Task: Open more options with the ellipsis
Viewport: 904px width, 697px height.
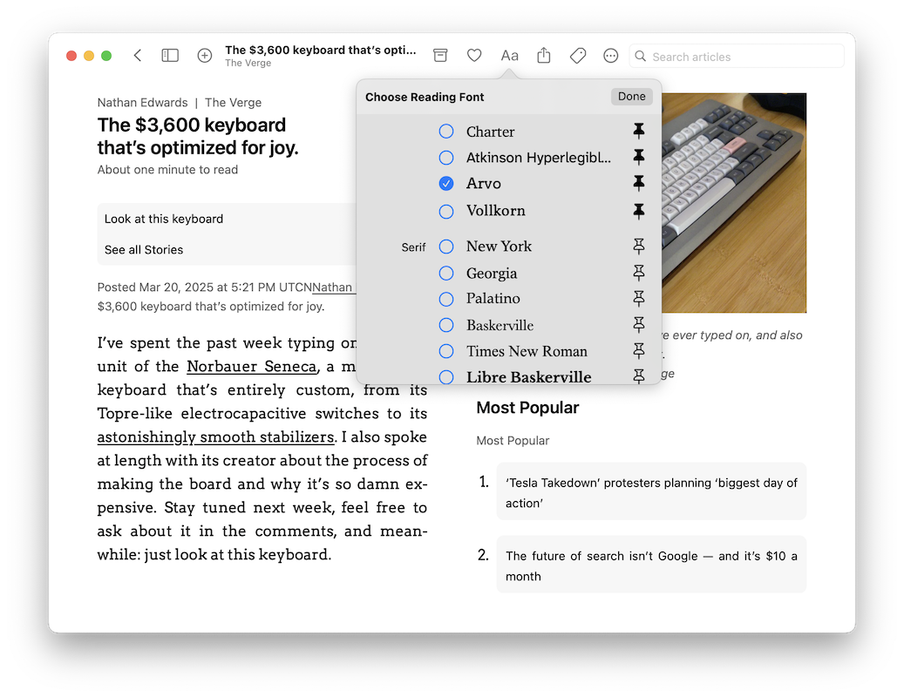Action: tap(610, 55)
